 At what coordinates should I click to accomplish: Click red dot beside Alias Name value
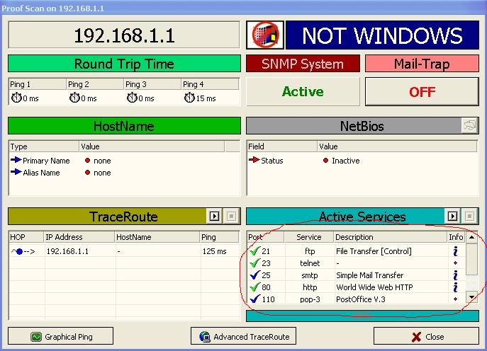pyautogui.click(x=88, y=173)
